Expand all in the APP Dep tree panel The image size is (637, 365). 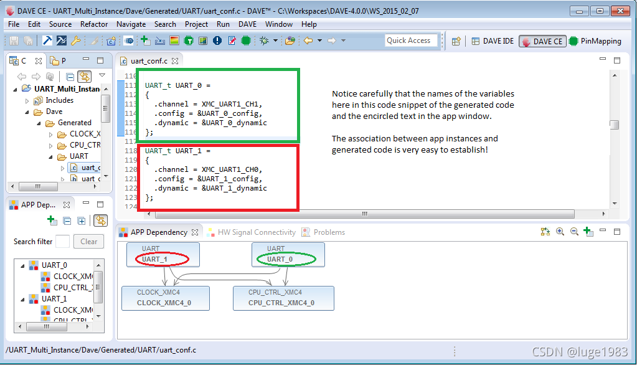pyautogui.click(x=82, y=221)
